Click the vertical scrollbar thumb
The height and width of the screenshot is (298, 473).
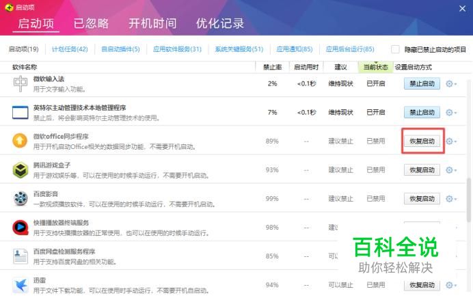pyautogui.click(x=468, y=200)
